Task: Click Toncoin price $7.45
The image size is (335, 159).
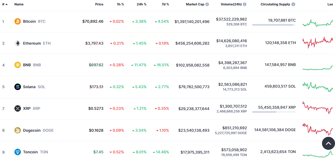Action: pyautogui.click(x=98, y=152)
